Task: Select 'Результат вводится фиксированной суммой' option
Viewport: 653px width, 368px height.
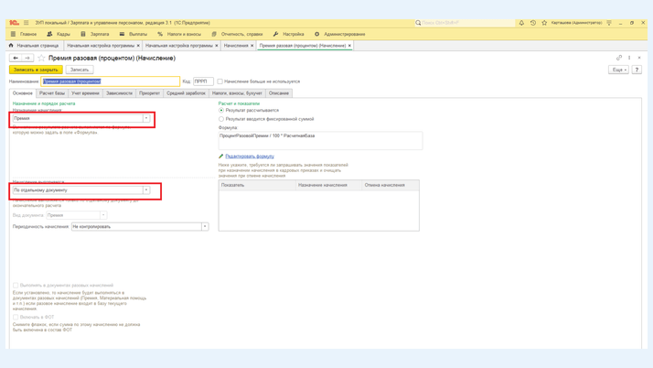Action: point(221,119)
